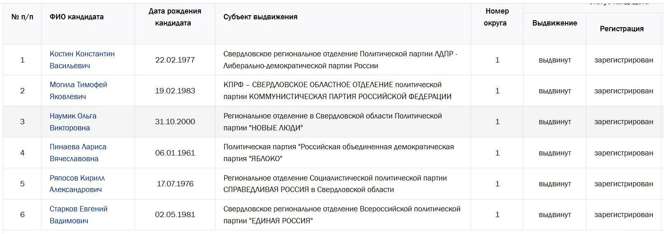664x234 pixels.
Task: Click выдвинут status in row 2
Action: [555, 91]
